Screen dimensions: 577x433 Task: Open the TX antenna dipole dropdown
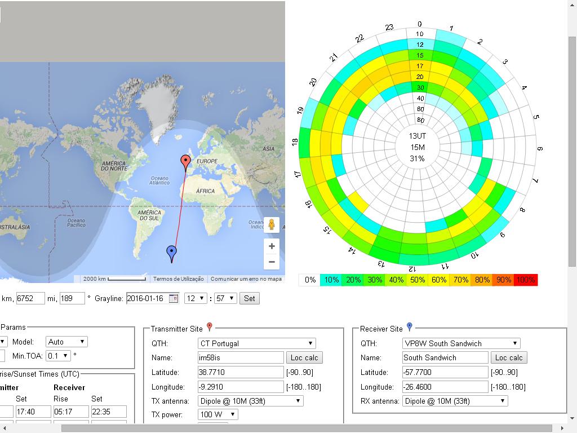250,401
